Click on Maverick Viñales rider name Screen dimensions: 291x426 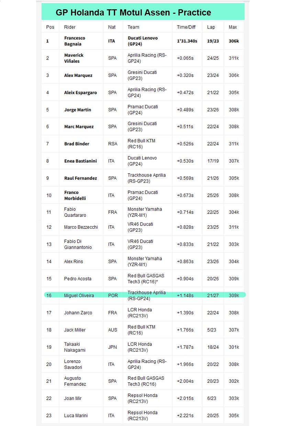[74, 58]
